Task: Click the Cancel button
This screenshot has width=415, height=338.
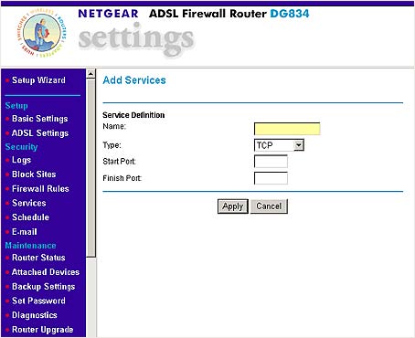Action: coord(269,206)
